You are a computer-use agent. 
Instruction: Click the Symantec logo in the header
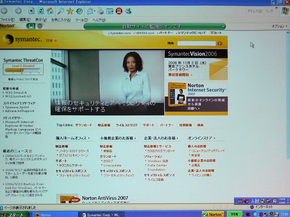[22, 39]
